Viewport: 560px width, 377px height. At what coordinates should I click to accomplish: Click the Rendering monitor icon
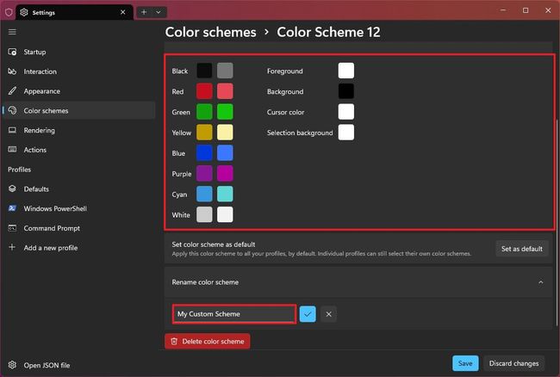(x=12, y=130)
